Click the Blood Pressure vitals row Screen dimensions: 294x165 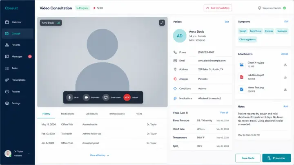pos(201,121)
